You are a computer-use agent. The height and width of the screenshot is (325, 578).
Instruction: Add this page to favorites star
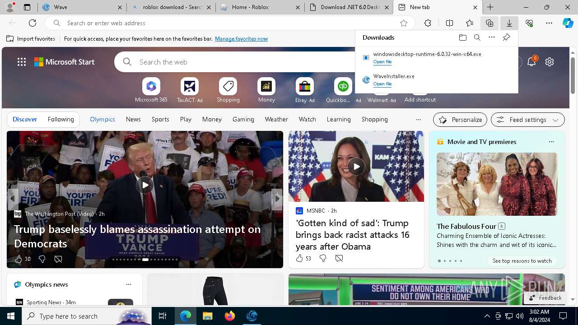pos(404,23)
